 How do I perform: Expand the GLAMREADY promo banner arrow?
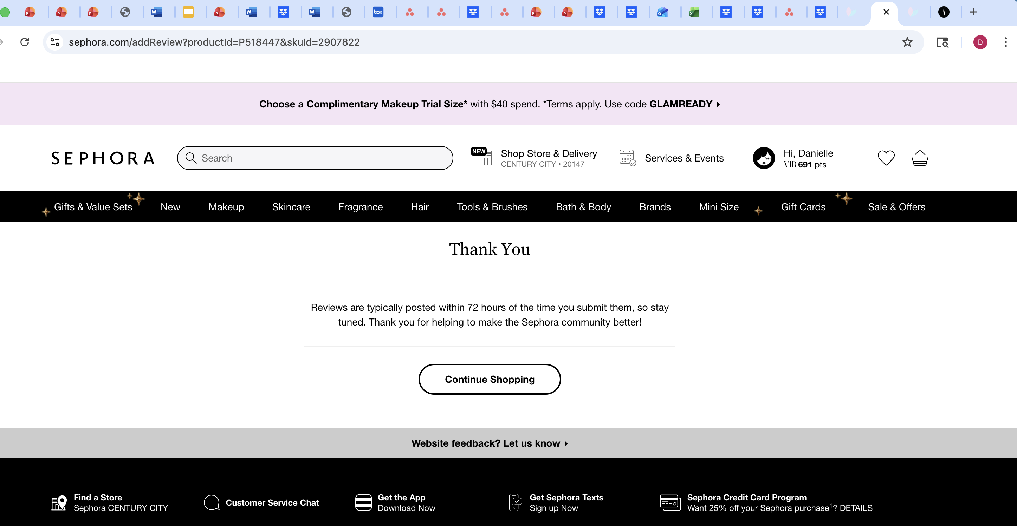pyautogui.click(x=718, y=104)
